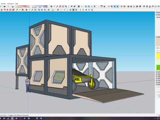The height and width of the screenshot is (120, 160).
Task: Show hidden system tray icons chevron
Action: pos(155,118)
